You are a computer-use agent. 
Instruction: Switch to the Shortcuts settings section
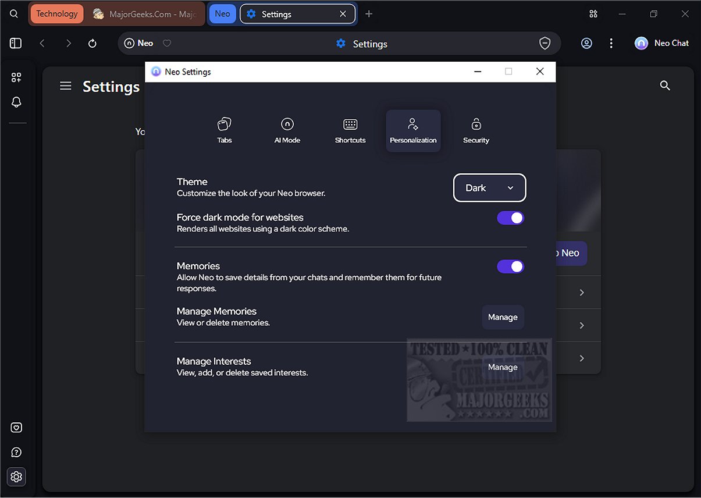(350, 130)
